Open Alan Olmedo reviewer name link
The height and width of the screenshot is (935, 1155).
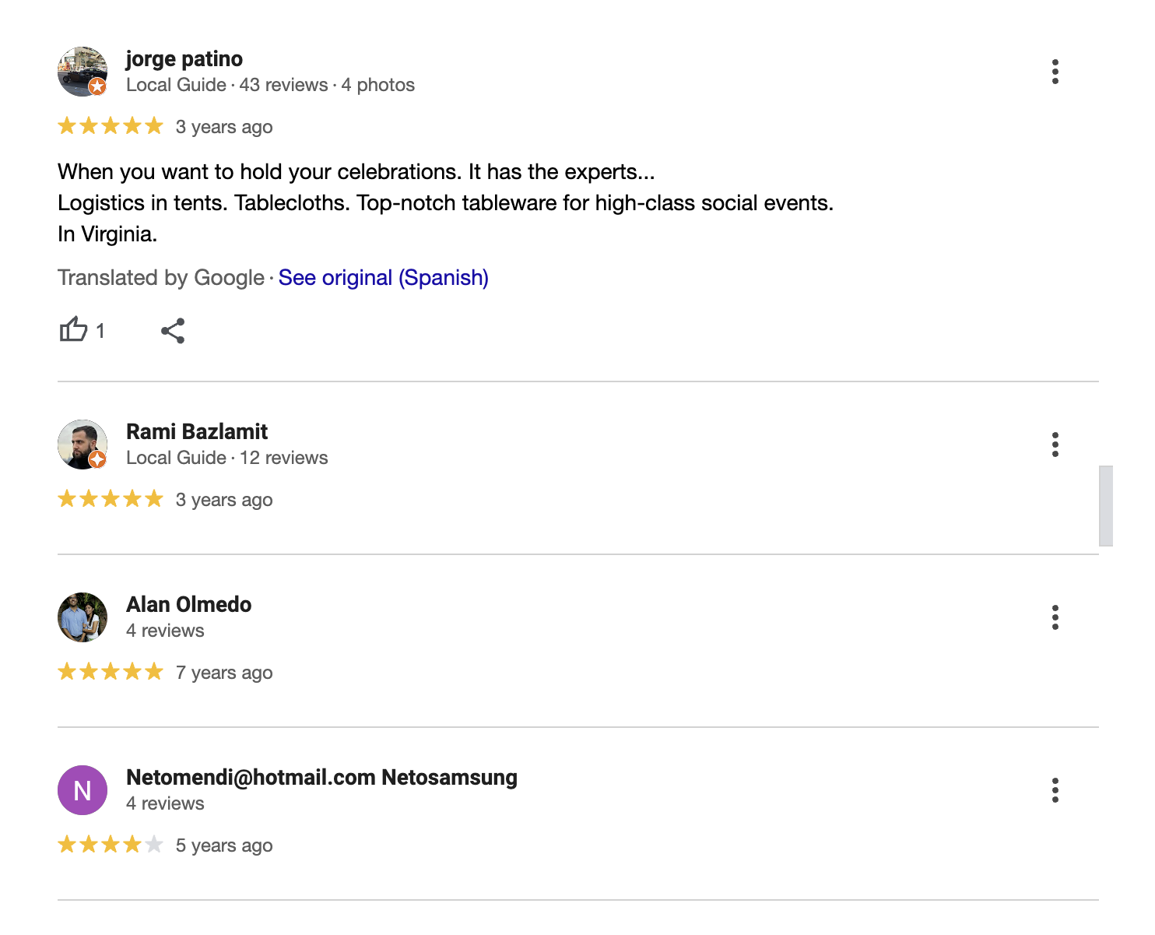[188, 605]
